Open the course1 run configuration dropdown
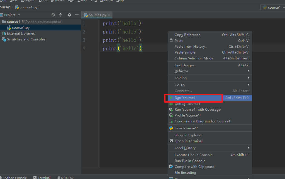 (284, 8)
